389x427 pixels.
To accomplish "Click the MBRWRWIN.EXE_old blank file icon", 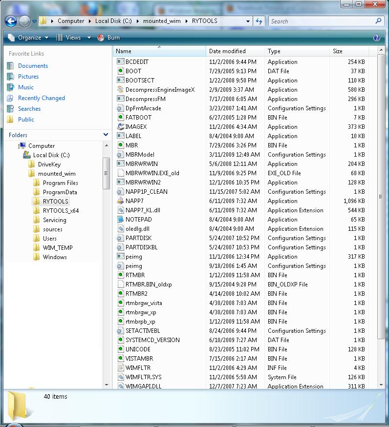I will (120, 173).
